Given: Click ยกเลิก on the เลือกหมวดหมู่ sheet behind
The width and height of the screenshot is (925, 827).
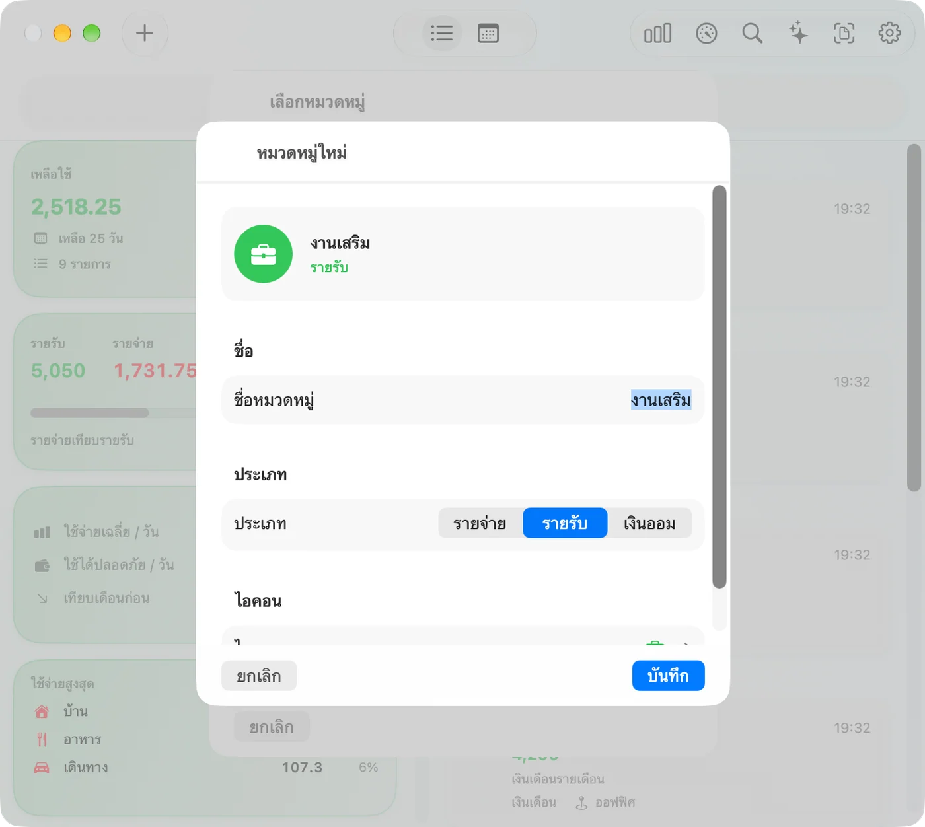Looking at the screenshot, I should pos(272,727).
